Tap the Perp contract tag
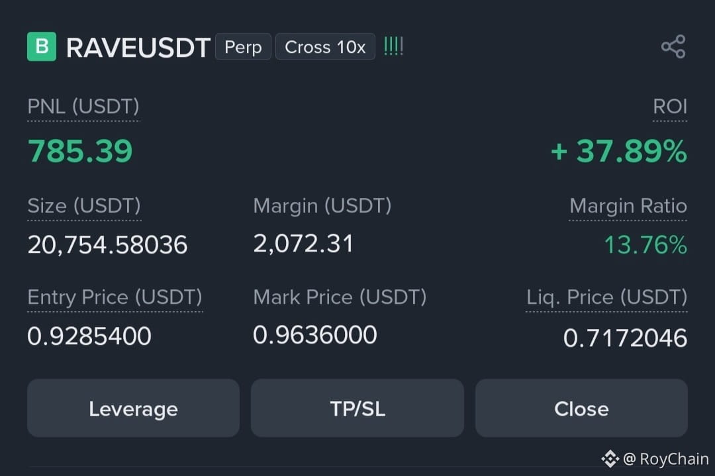Viewport: 715px width, 476px height. click(x=243, y=46)
